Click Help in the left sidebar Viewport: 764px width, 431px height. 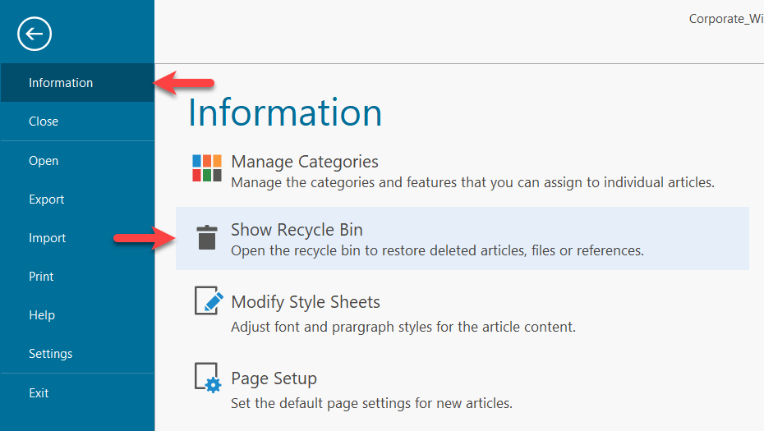coord(42,315)
